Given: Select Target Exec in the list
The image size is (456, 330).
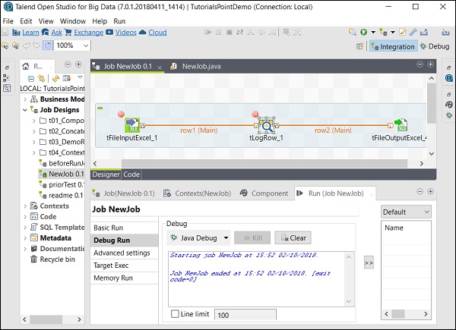Looking at the screenshot, I should pos(124,266).
